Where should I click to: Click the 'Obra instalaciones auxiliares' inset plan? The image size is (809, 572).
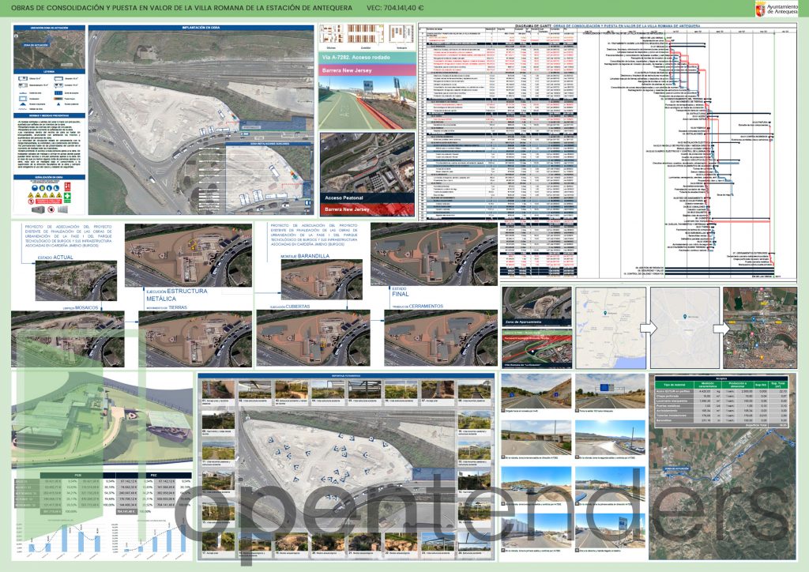point(269,179)
